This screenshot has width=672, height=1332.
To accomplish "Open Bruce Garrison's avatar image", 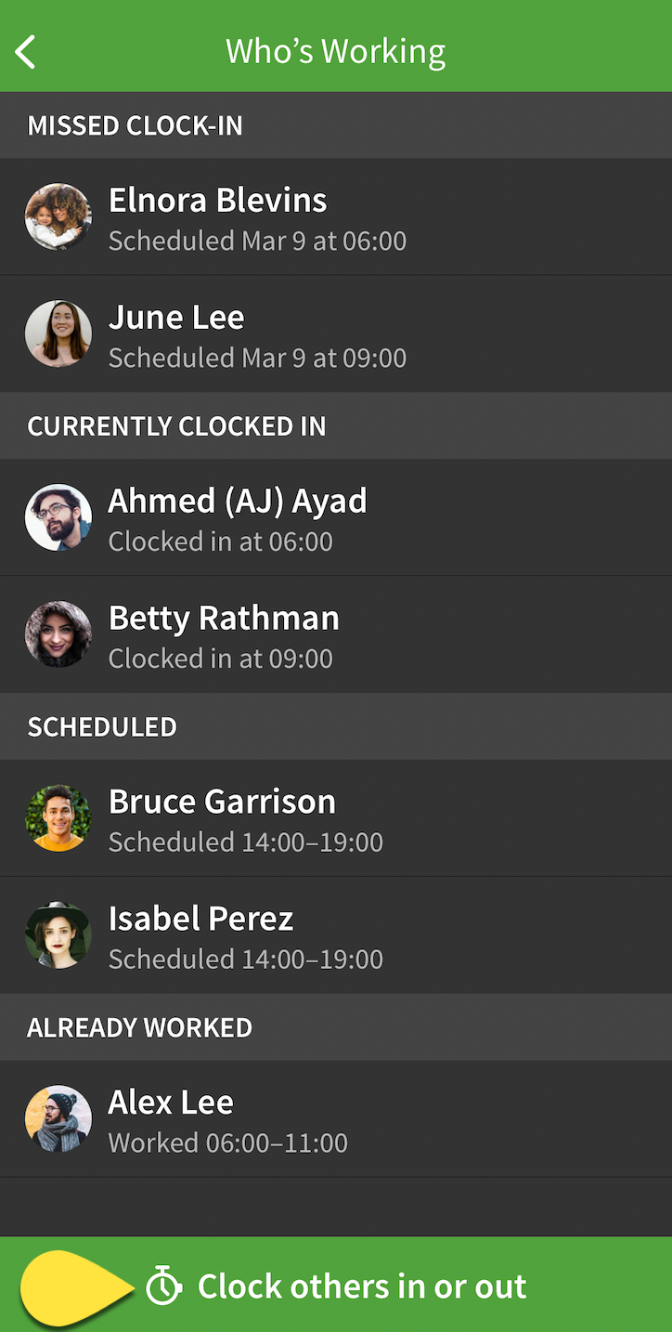I will (58, 818).
